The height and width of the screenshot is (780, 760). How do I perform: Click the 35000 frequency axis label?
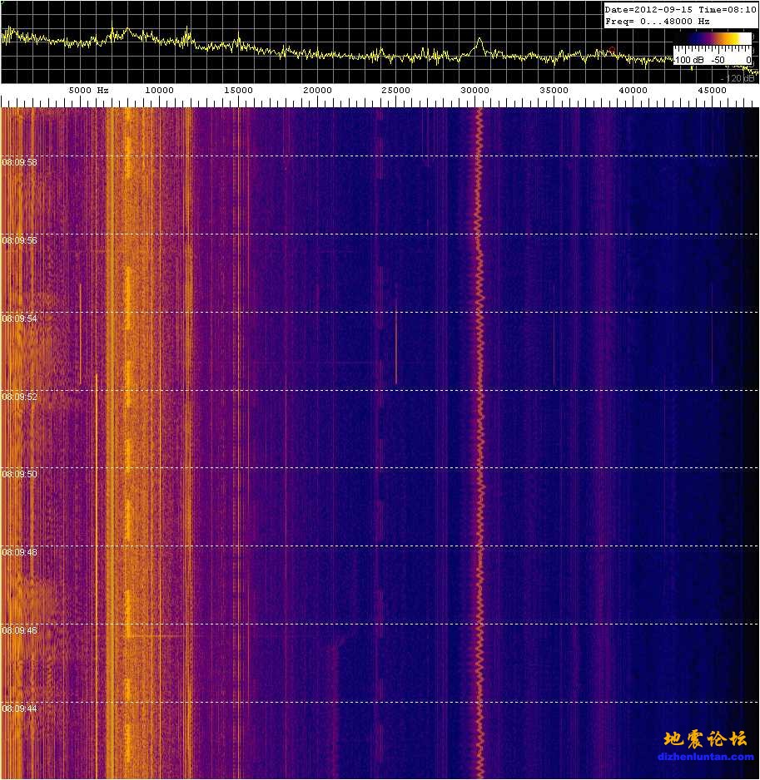[554, 90]
